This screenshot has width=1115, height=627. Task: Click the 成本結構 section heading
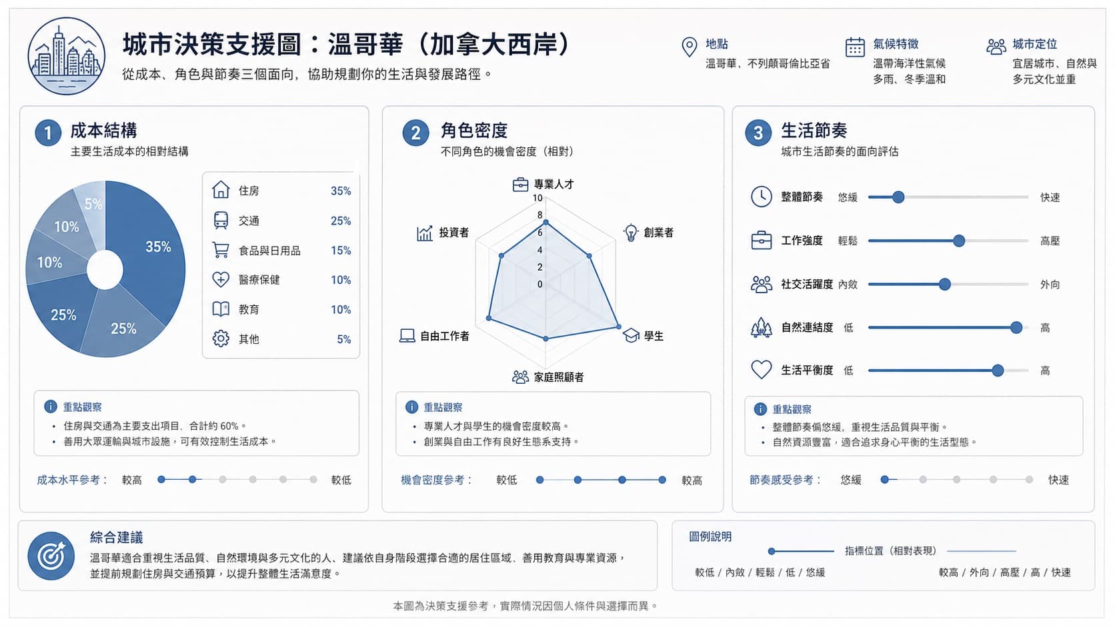coord(104,131)
